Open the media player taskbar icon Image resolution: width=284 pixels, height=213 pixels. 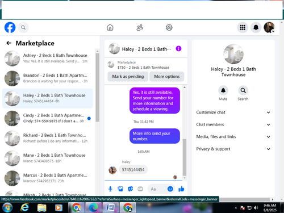(59, 208)
